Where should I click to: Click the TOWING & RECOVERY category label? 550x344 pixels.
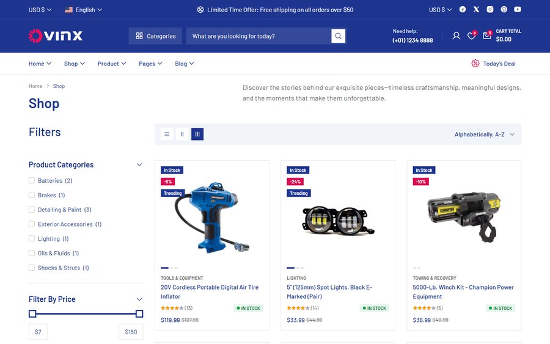pyautogui.click(x=435, y=278)
